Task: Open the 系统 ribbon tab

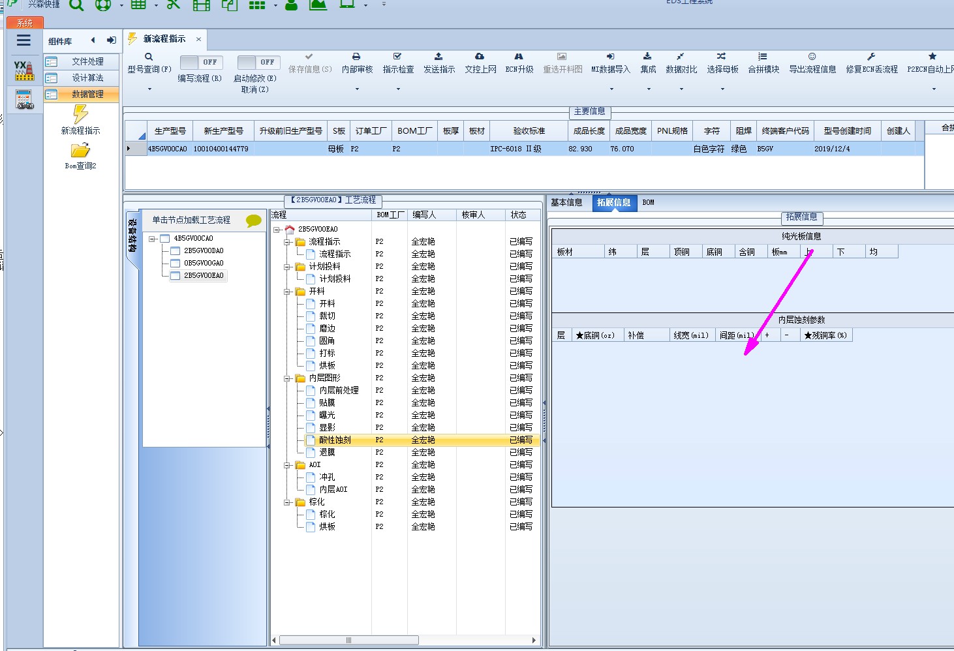Action: click(x=25, y=23)
